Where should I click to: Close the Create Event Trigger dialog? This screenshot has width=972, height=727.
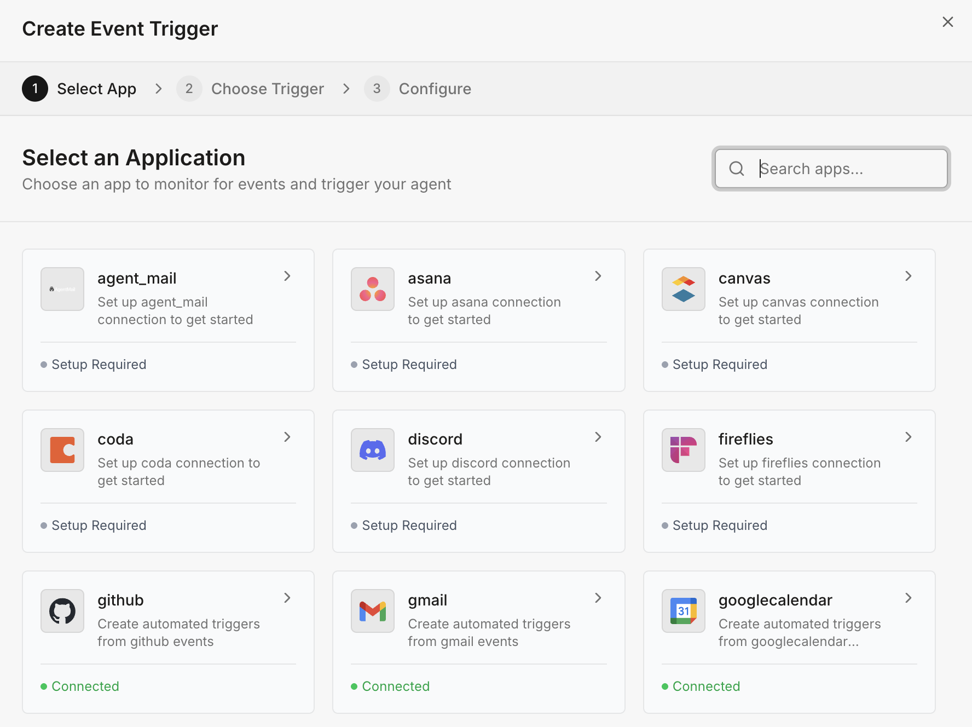[x=948, y=22]
